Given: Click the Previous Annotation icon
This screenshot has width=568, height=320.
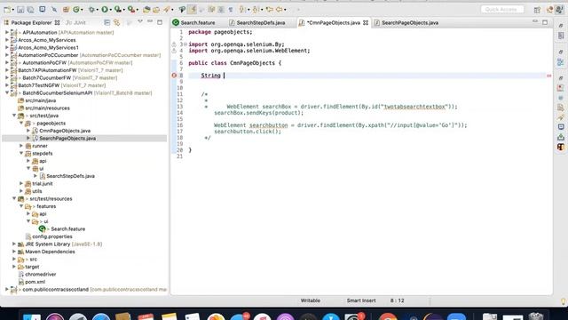Looking at the screenshot, I should (x=256, y=10).
